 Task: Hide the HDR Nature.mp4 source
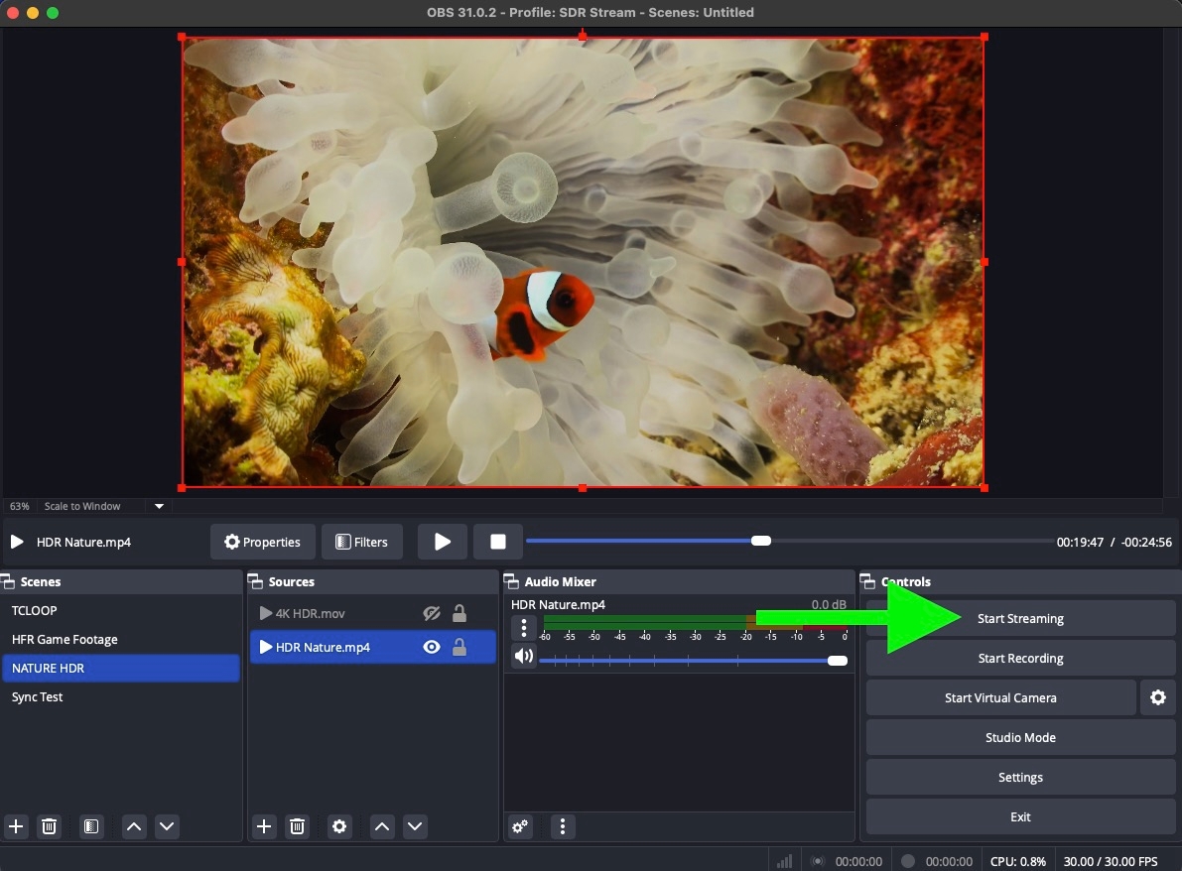pyautogui.click(x=432, y=648)
